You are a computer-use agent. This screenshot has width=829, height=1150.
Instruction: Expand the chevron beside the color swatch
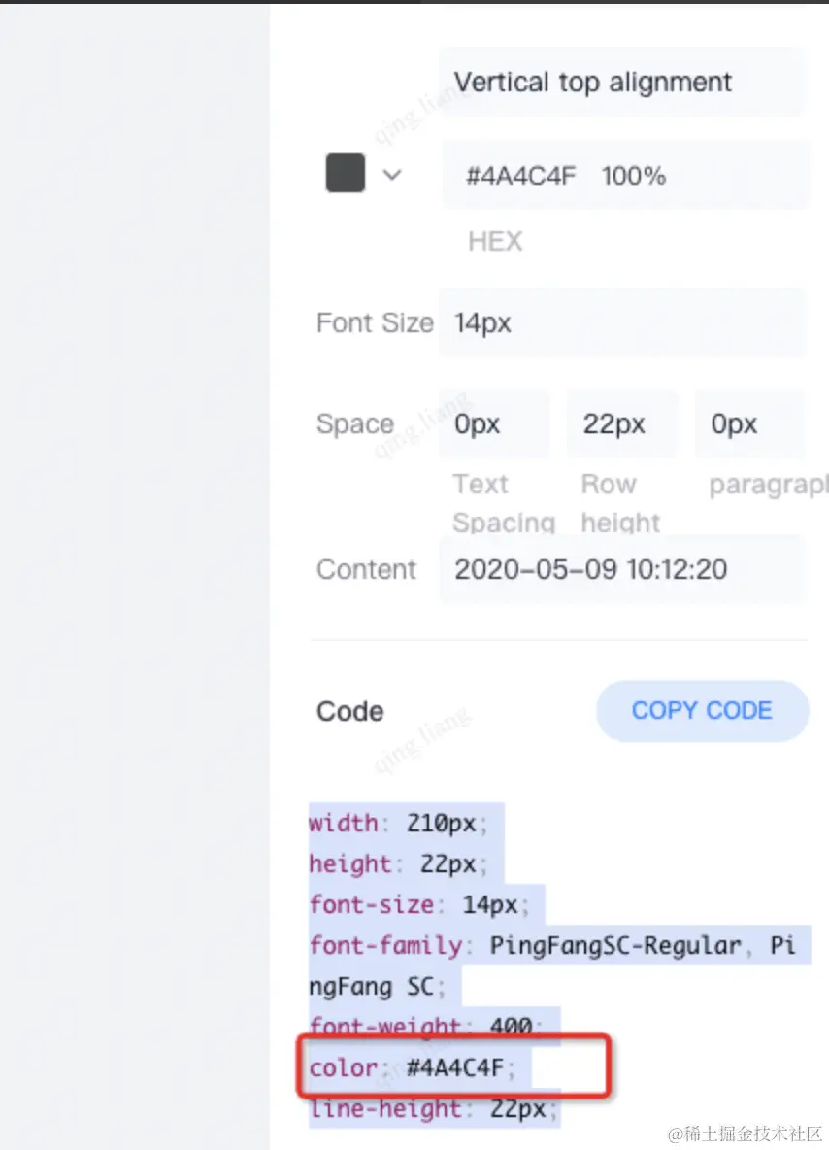[x=392, y=175]
